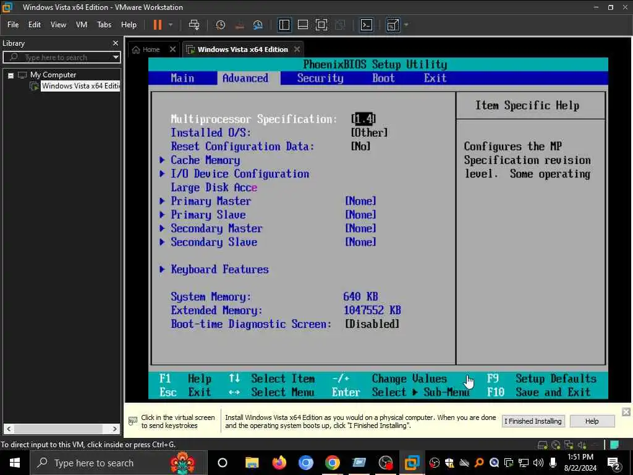This screenshot has height=475, width=633.
Task: Click the Extended Memory value 1047552 KB
Action: click(x=372, y=310)
